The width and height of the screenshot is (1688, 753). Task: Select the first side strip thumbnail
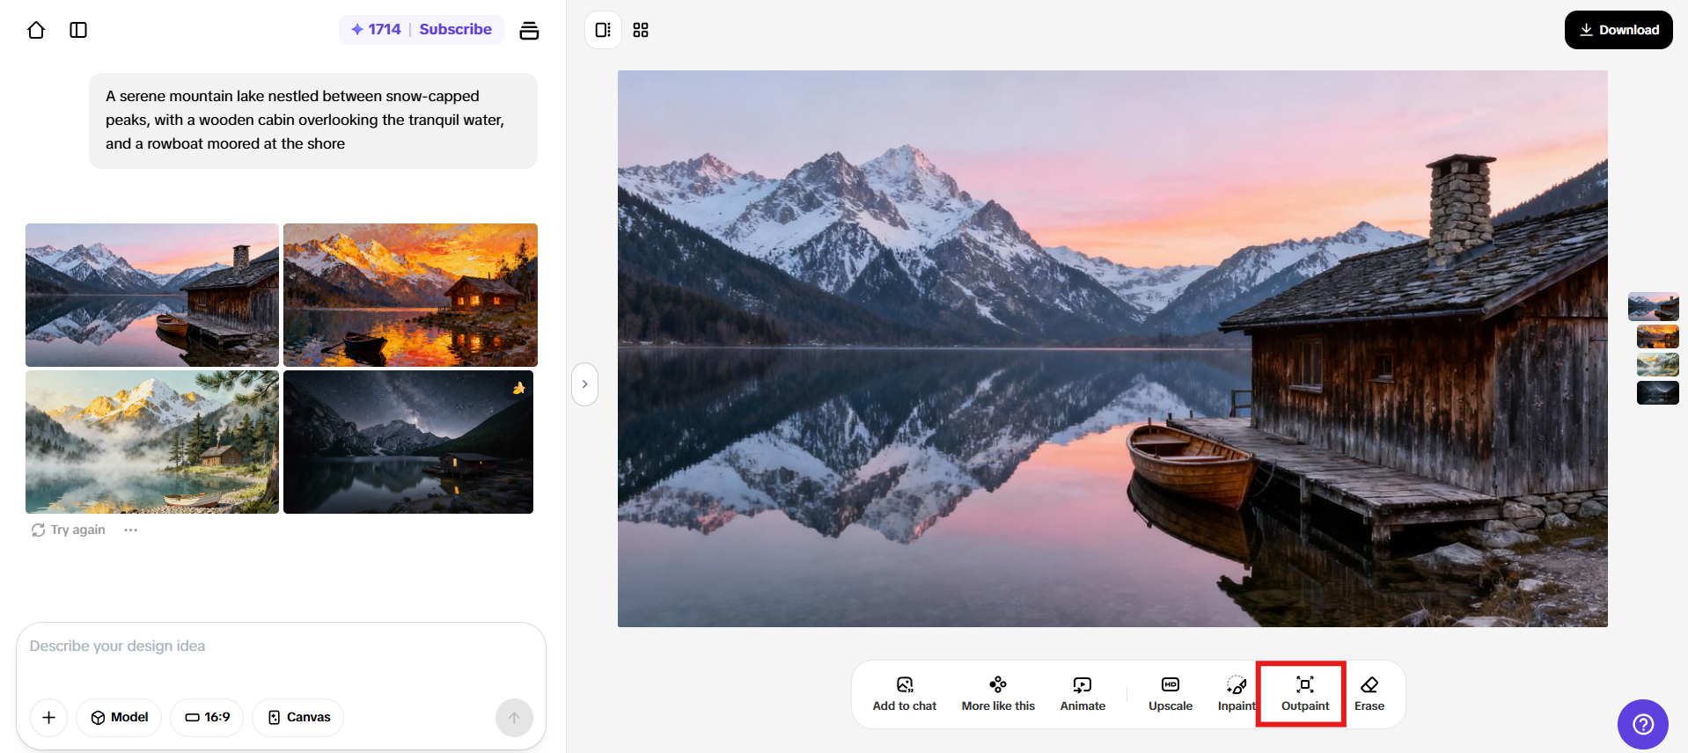coord(1654,307)
